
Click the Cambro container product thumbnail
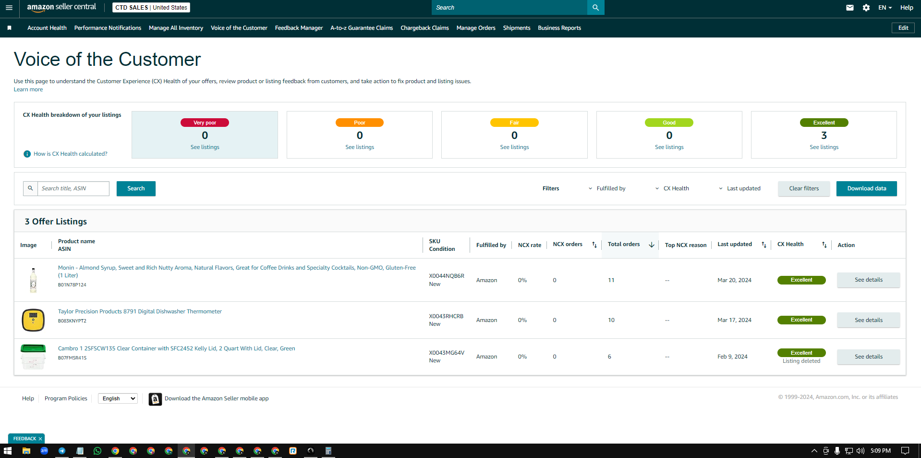pos(33,357)
